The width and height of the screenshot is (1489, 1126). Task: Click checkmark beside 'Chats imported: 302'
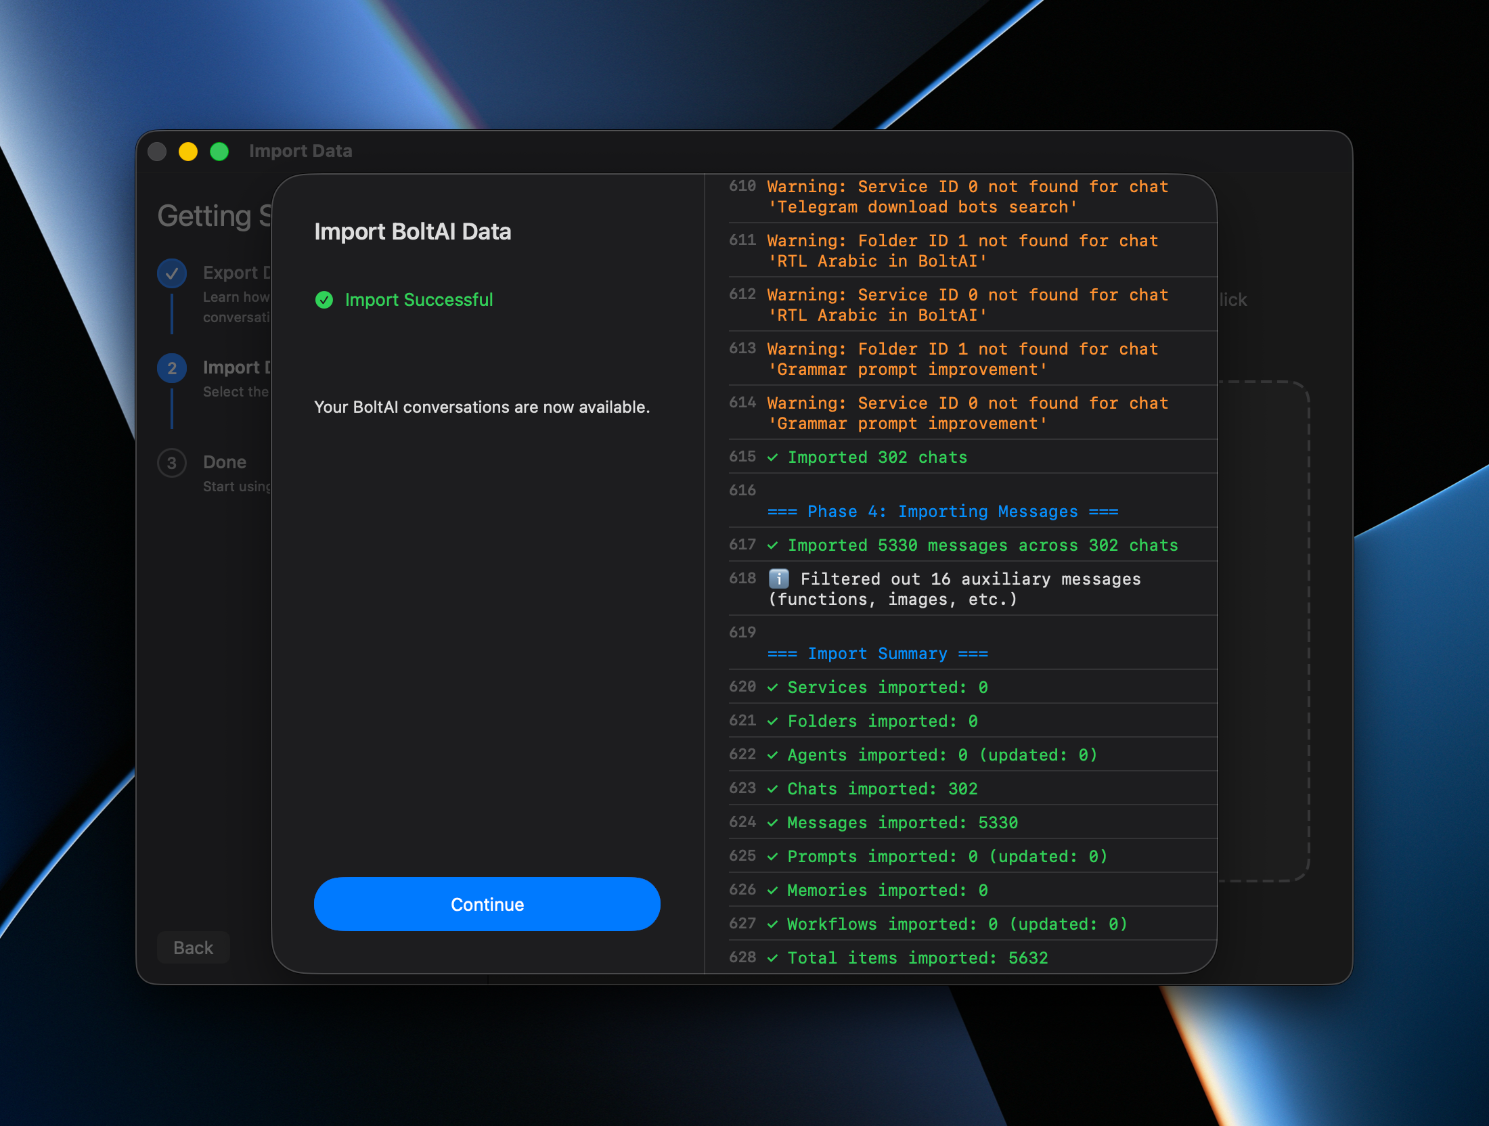[x=772, y=789]
